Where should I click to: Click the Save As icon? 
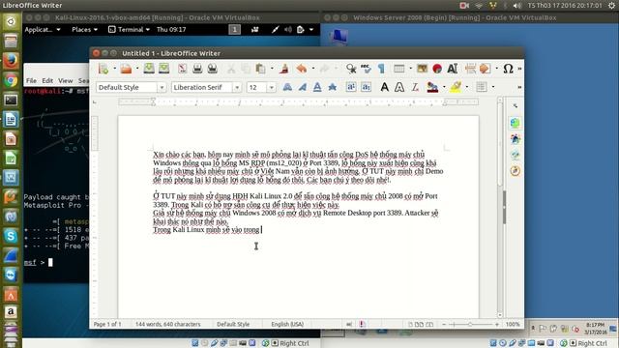[x=163, y=69]
